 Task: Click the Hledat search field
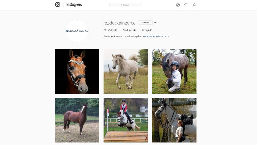[126, 5]
